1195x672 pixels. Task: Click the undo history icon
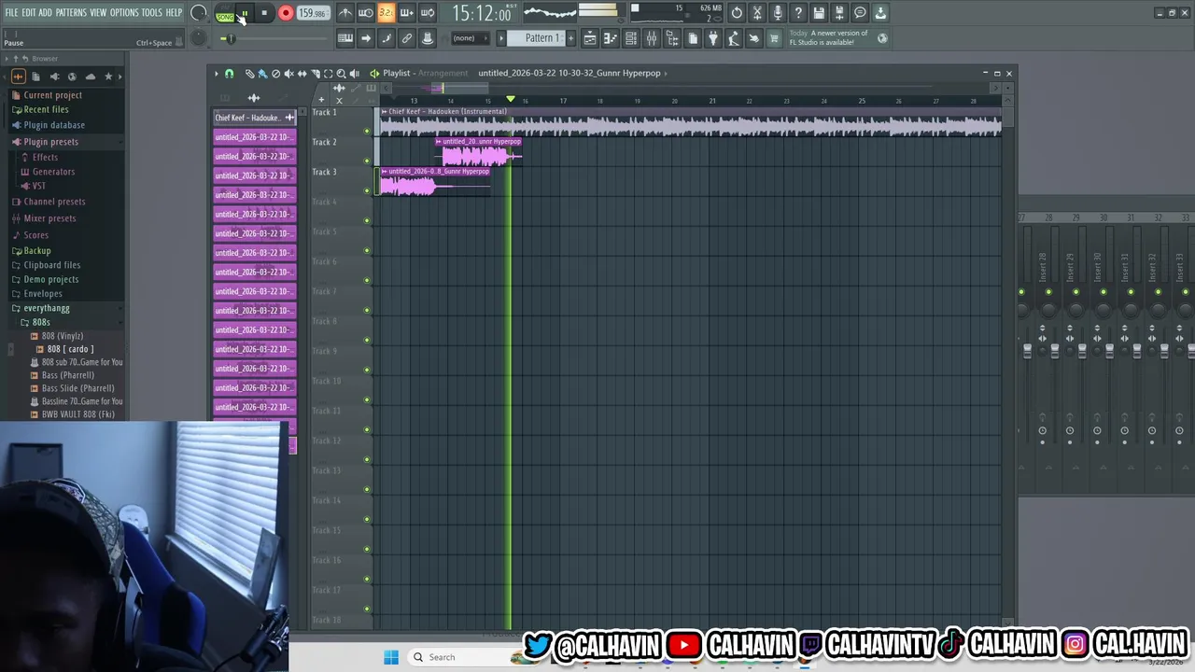click(x=737, y=13)
